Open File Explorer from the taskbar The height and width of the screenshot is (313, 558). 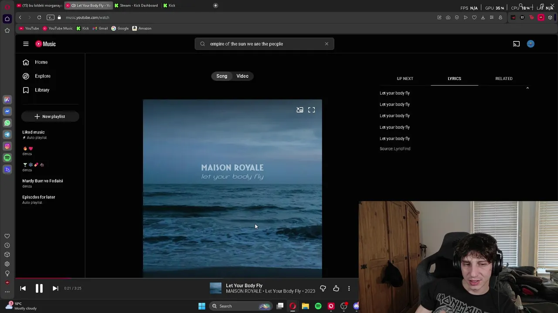click(305, 306)
